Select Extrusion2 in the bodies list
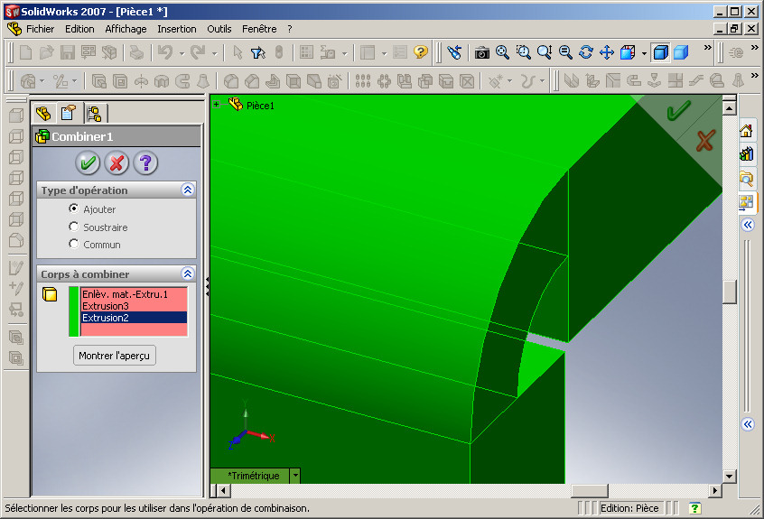The image size is (764, 519). pos(134,318)
